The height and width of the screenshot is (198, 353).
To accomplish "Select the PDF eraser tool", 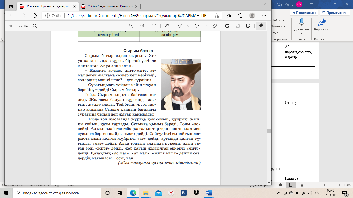I will click(214, 26).
